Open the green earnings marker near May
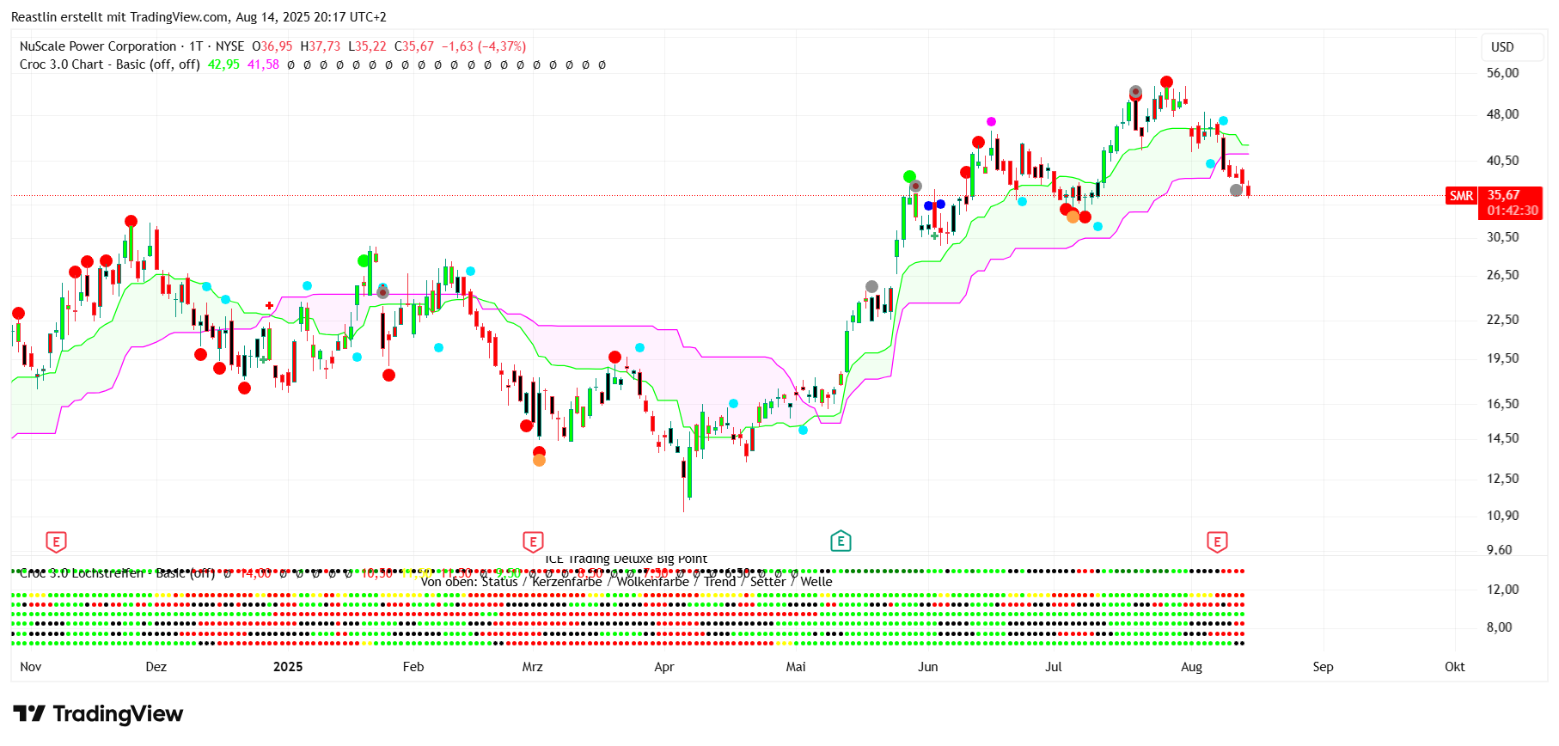The width and height of the screenshot is (1559, 746). point(841,541)
